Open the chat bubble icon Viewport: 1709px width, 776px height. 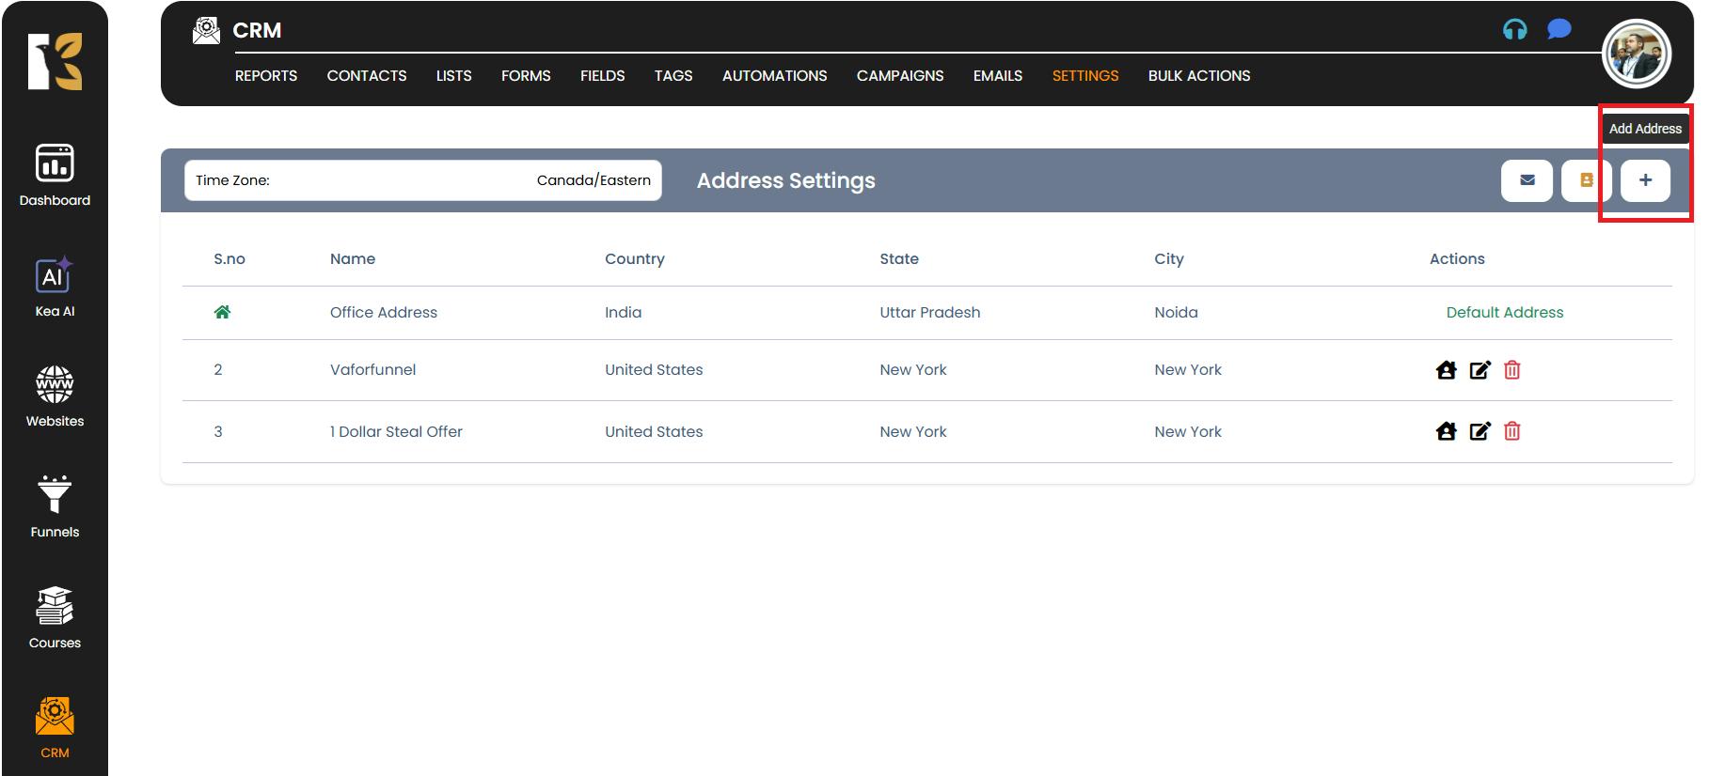1559,30
